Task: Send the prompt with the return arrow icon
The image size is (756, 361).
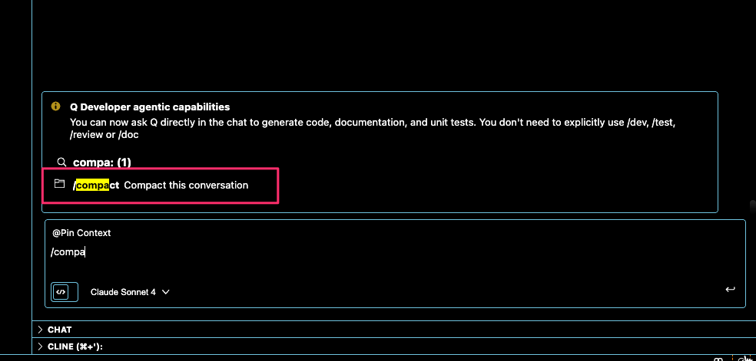Action: click(x=730, y=290)
